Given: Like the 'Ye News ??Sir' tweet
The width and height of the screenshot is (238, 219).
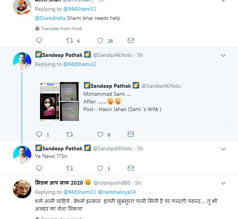Looking at the screenshot, I should coord(100,168).
